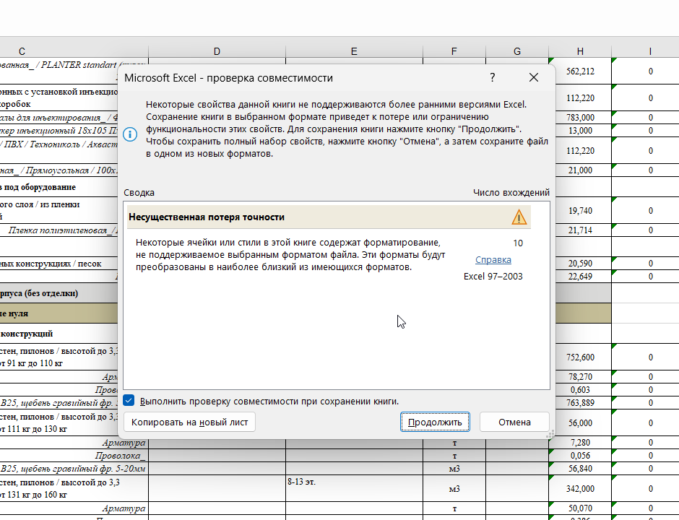Select column H header
679x520 pixels.
[580, 51]
